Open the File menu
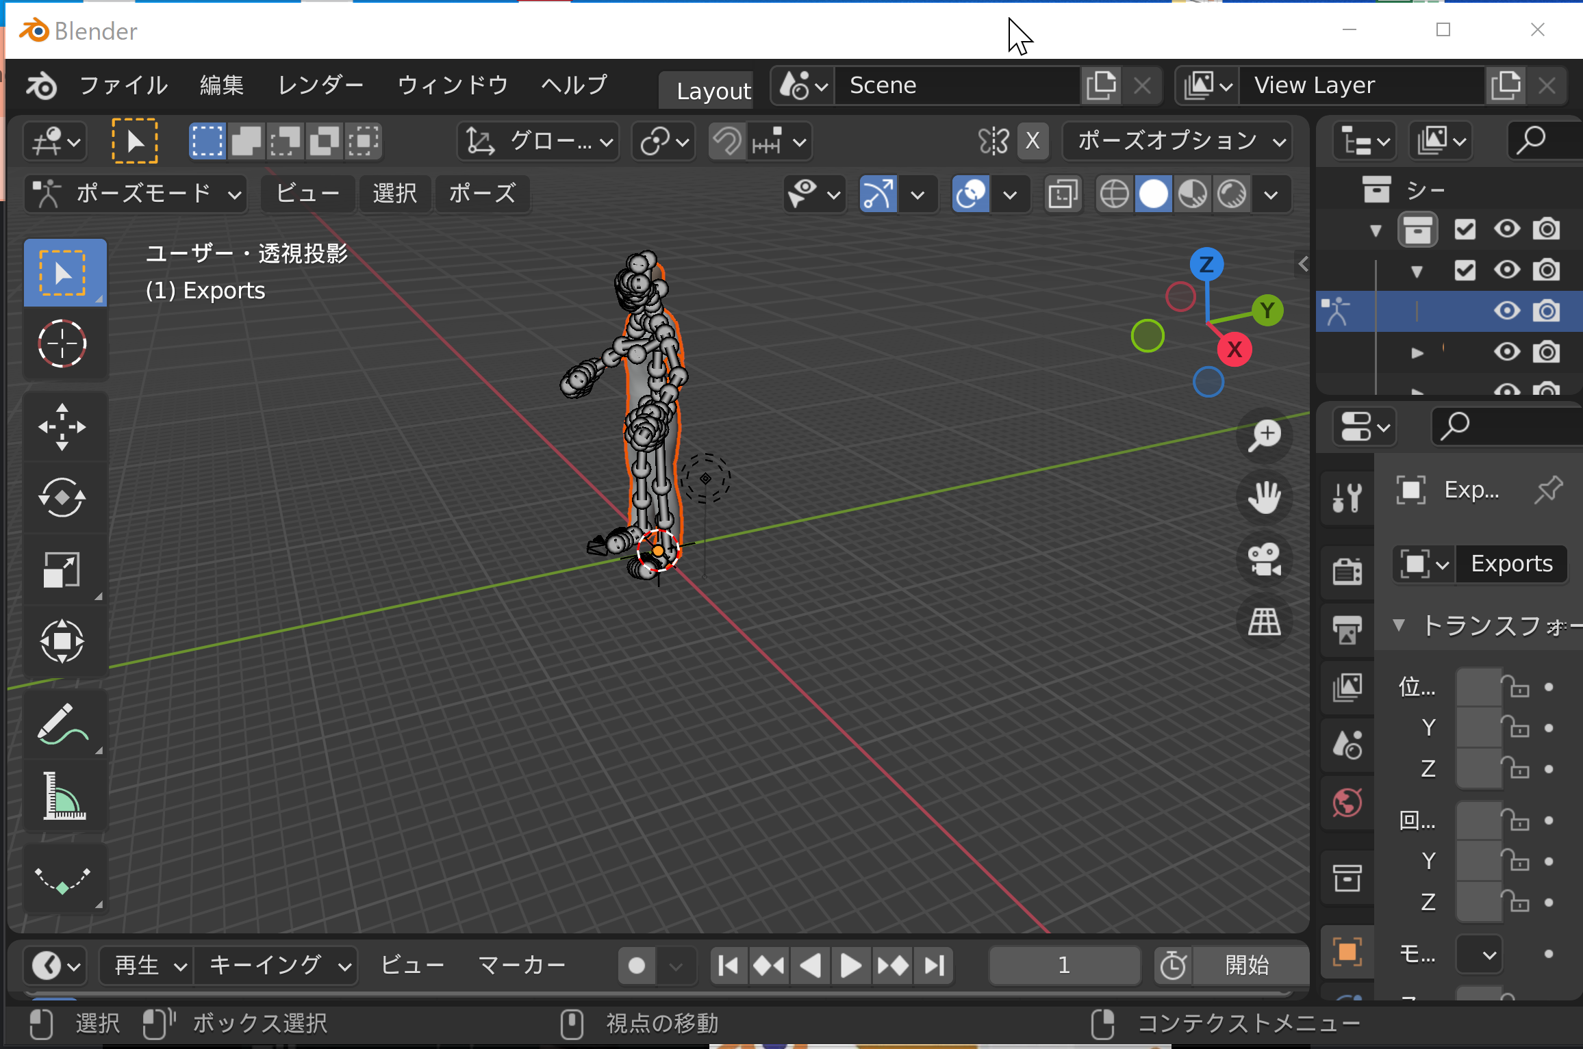 (124, 86)
